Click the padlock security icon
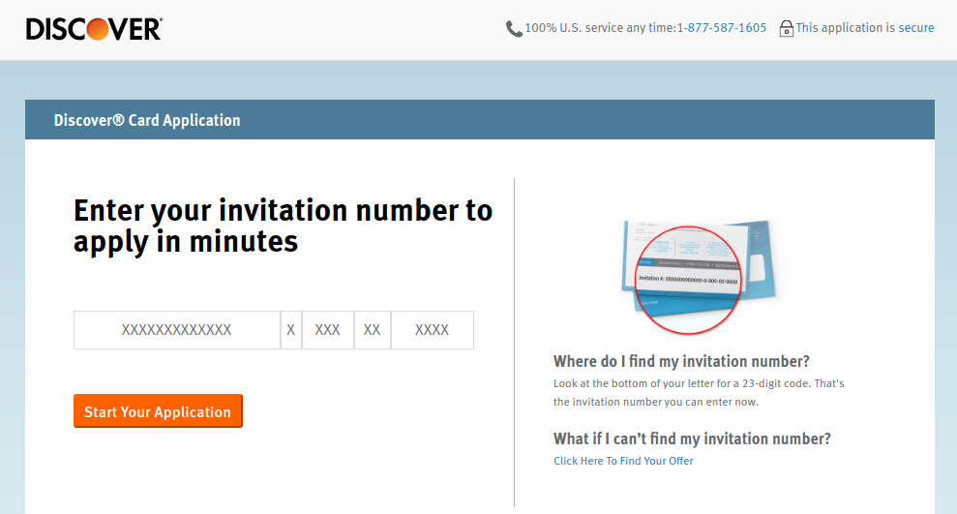957x514 pixels. 786,29
